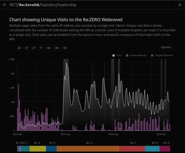Click the 2016-Jun x-axis label
Viewport: 185px width, 153px height.
[65, 134]
